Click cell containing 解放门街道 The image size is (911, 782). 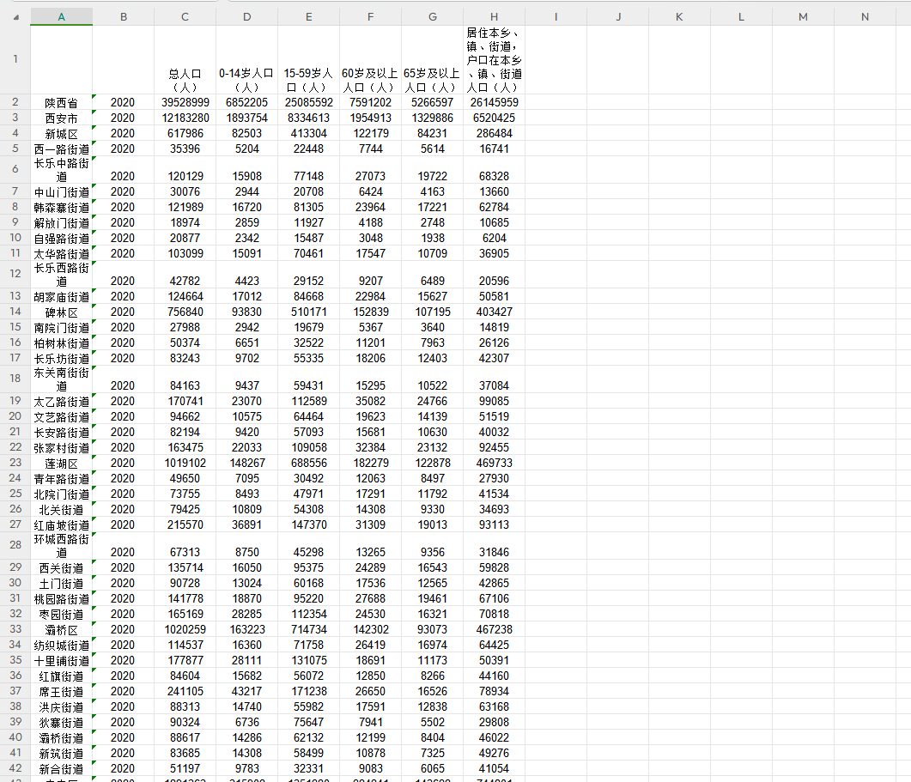(x=62, y=223)
